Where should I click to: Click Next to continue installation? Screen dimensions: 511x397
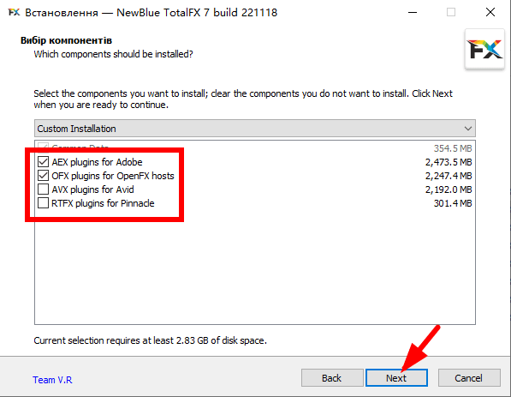(x=396, y=378)
